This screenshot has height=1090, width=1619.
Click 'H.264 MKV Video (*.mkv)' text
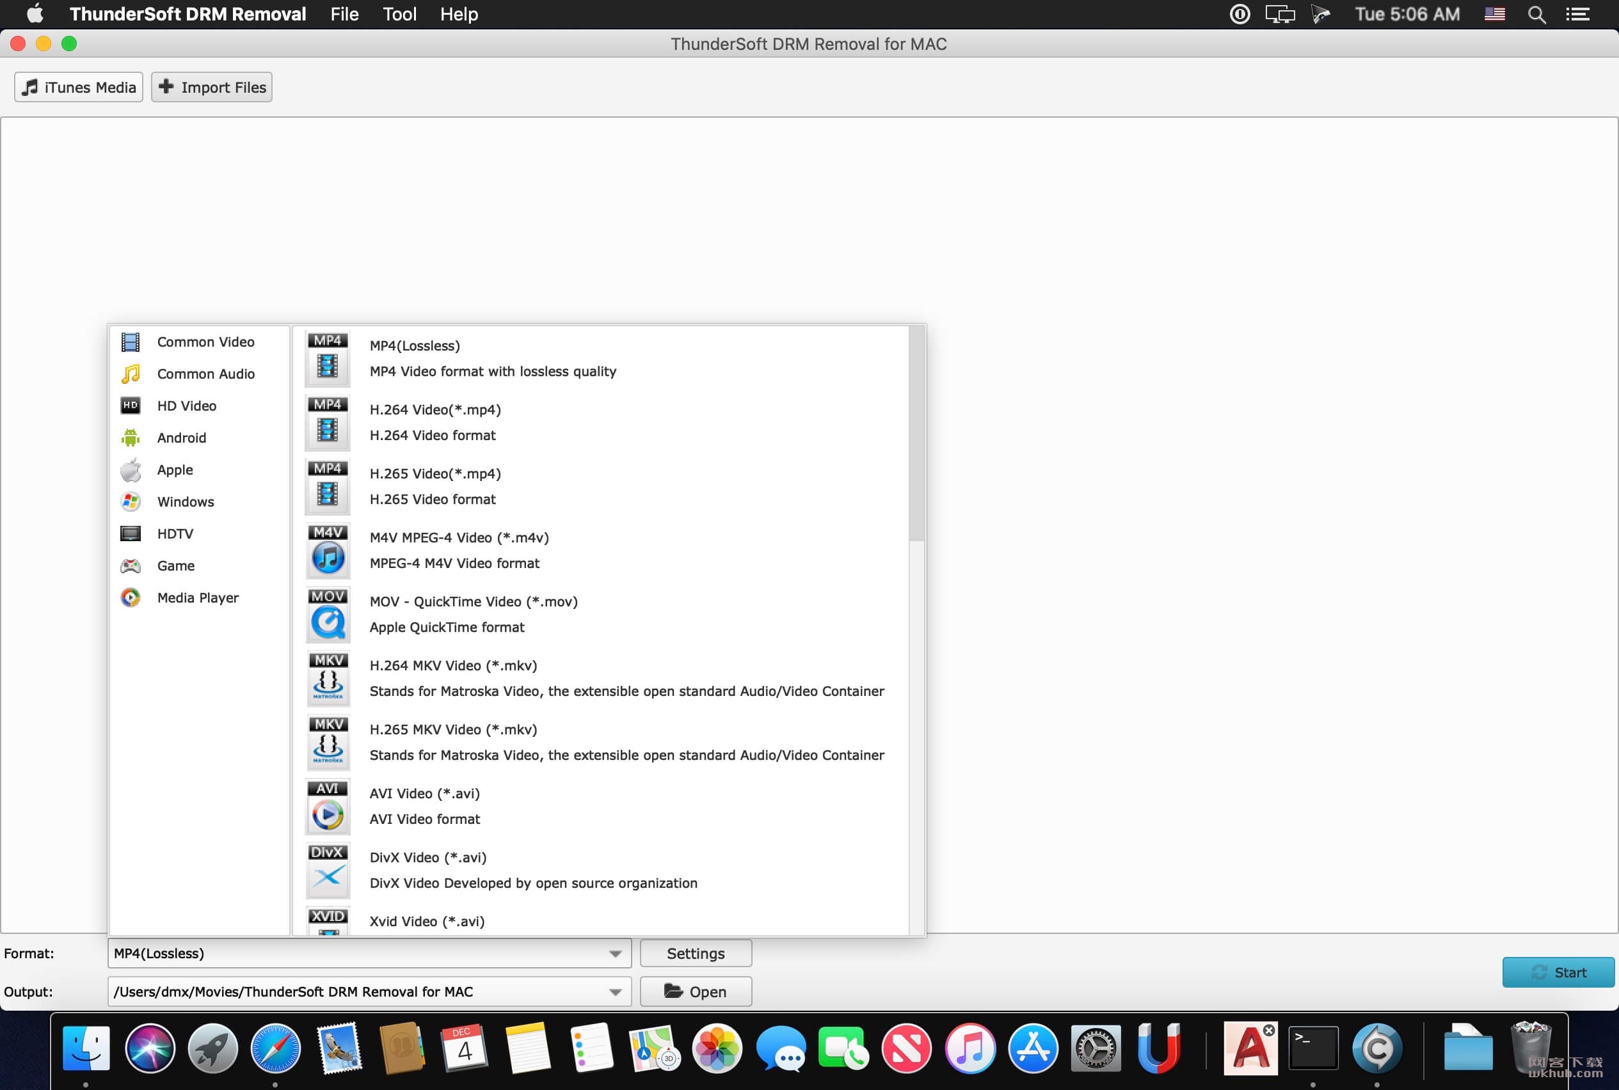(x=454, y=665)
